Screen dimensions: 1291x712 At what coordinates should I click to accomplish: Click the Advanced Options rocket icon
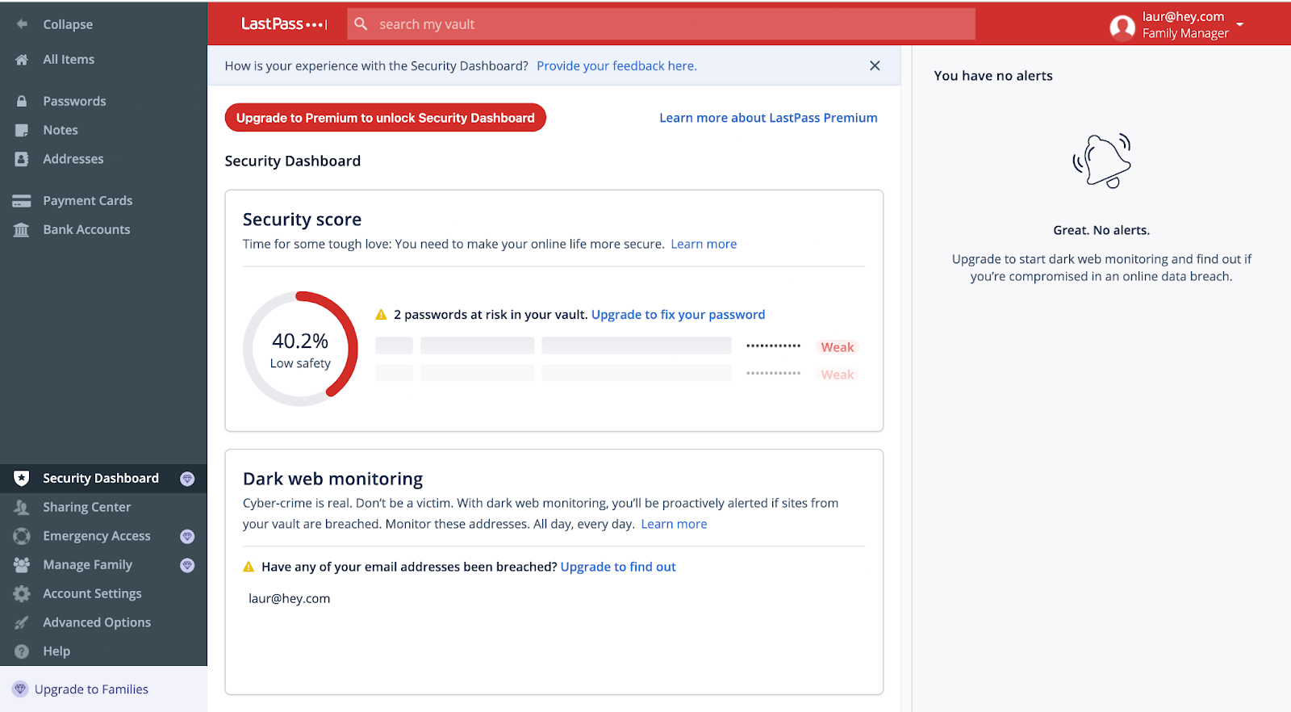click(22, 623)
